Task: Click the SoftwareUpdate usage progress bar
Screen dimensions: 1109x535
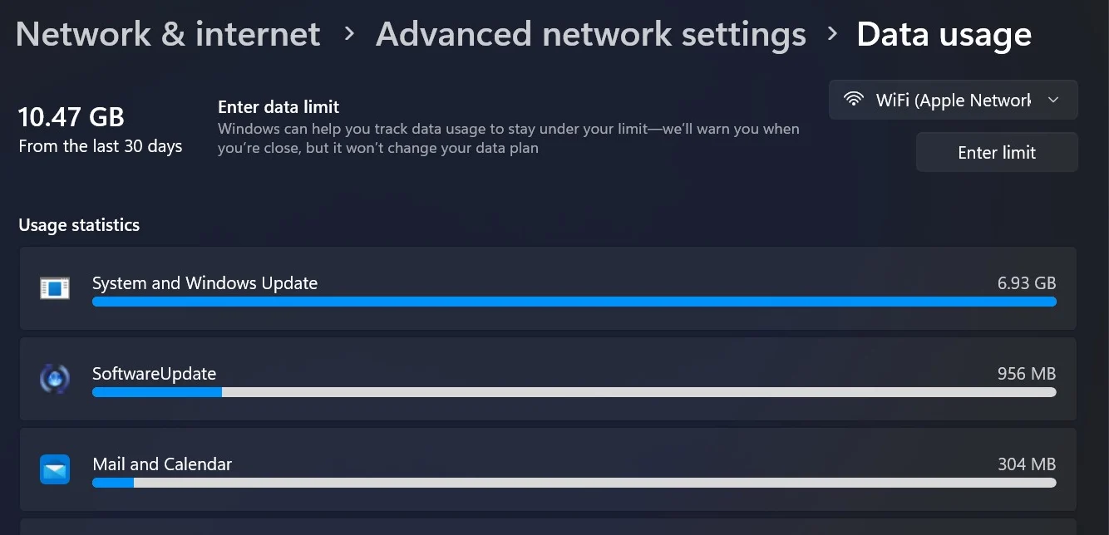Action: (574, 392)
